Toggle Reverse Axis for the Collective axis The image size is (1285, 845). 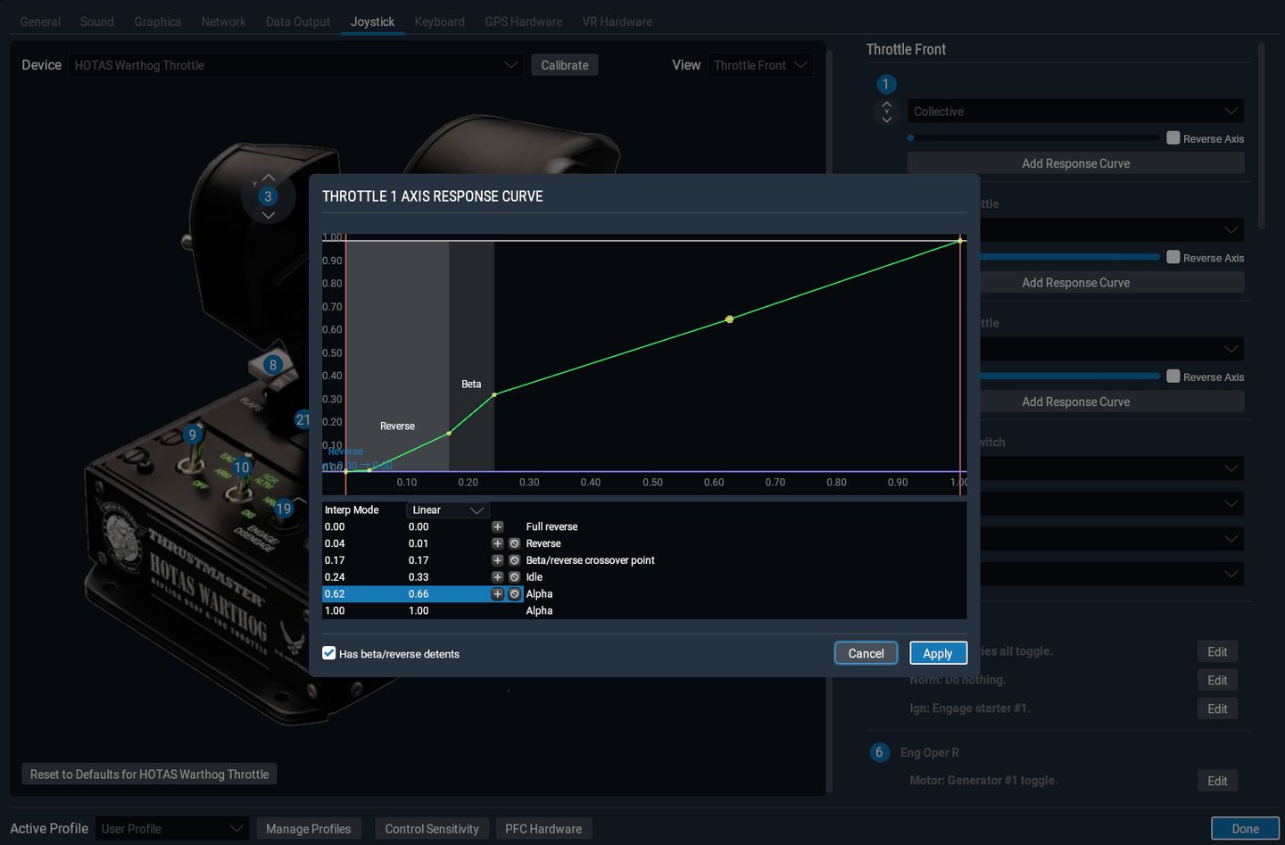coord(1173,138)
